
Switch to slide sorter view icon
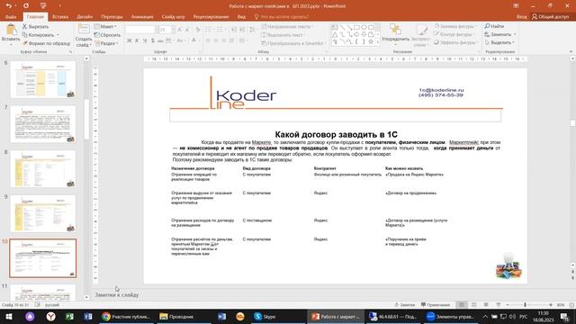coord(474,305)
